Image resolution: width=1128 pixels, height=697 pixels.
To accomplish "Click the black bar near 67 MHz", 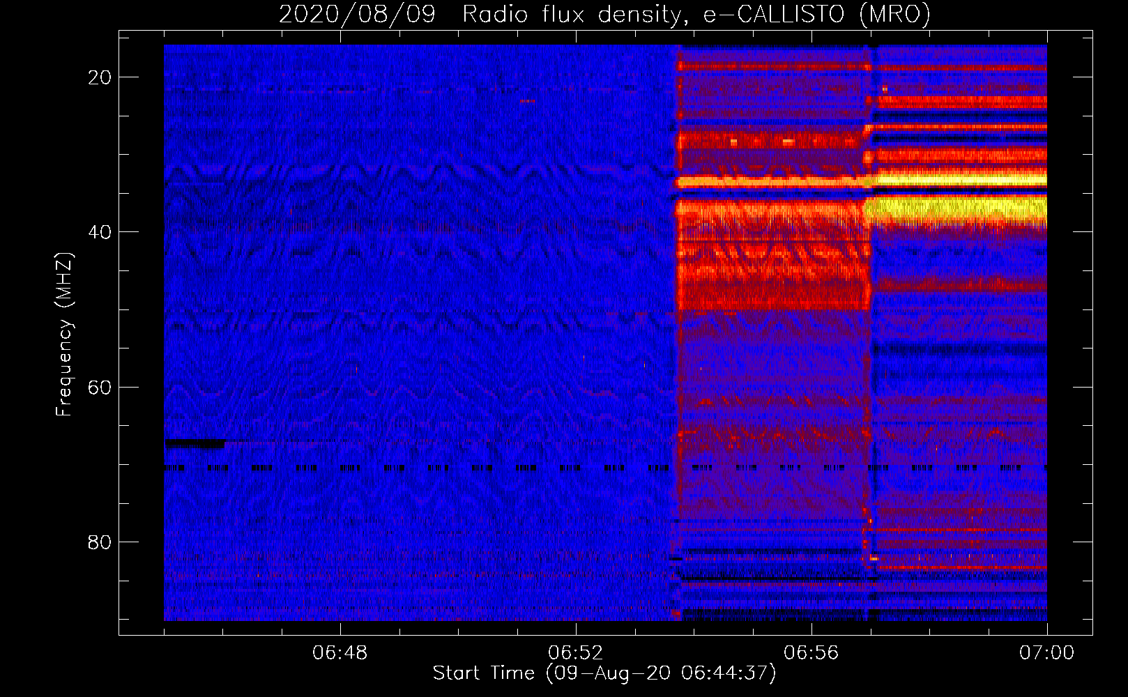I will pos(195,443).
